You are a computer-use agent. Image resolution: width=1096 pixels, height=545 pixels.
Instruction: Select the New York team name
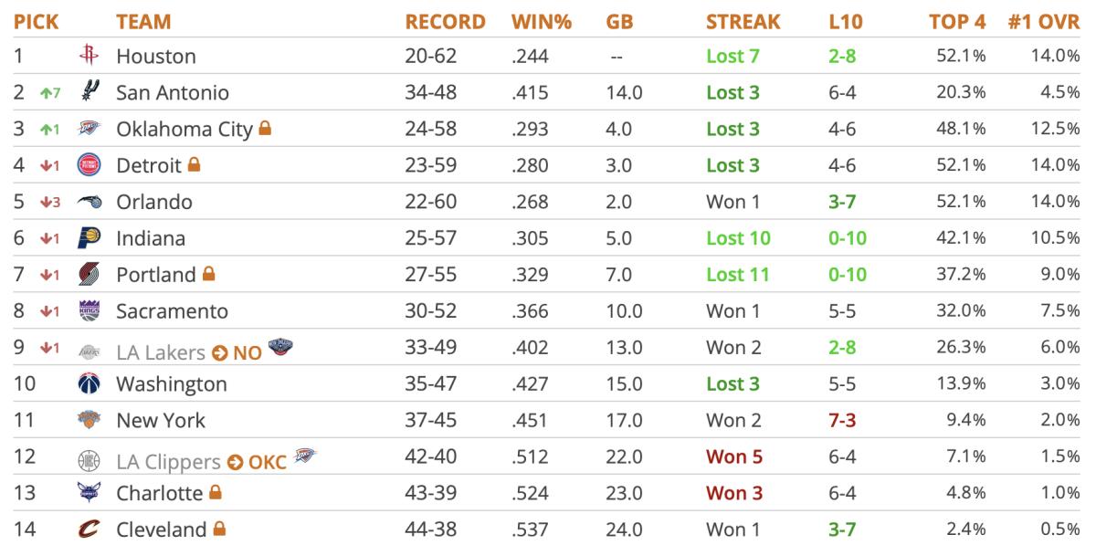[161, 421]
